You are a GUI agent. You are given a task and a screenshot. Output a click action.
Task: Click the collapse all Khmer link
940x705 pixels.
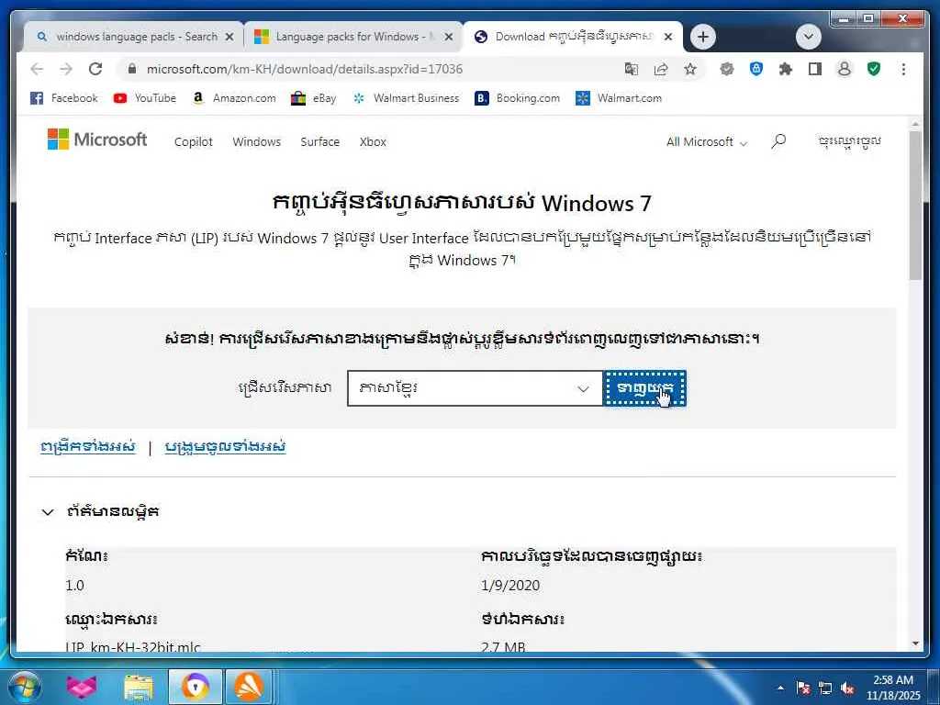225,447
